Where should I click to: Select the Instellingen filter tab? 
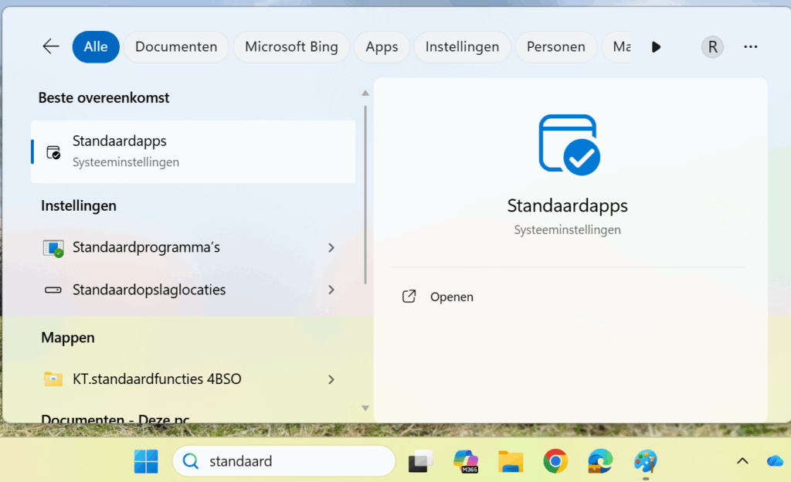click(x=462, y=46)
